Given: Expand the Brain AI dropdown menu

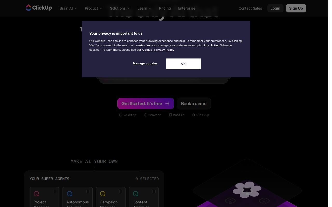Looking at the screenshot, I should [68, 8].
